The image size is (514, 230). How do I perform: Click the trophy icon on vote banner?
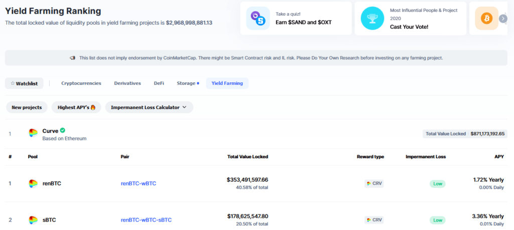pyautogui.click(x=372, y=19)
